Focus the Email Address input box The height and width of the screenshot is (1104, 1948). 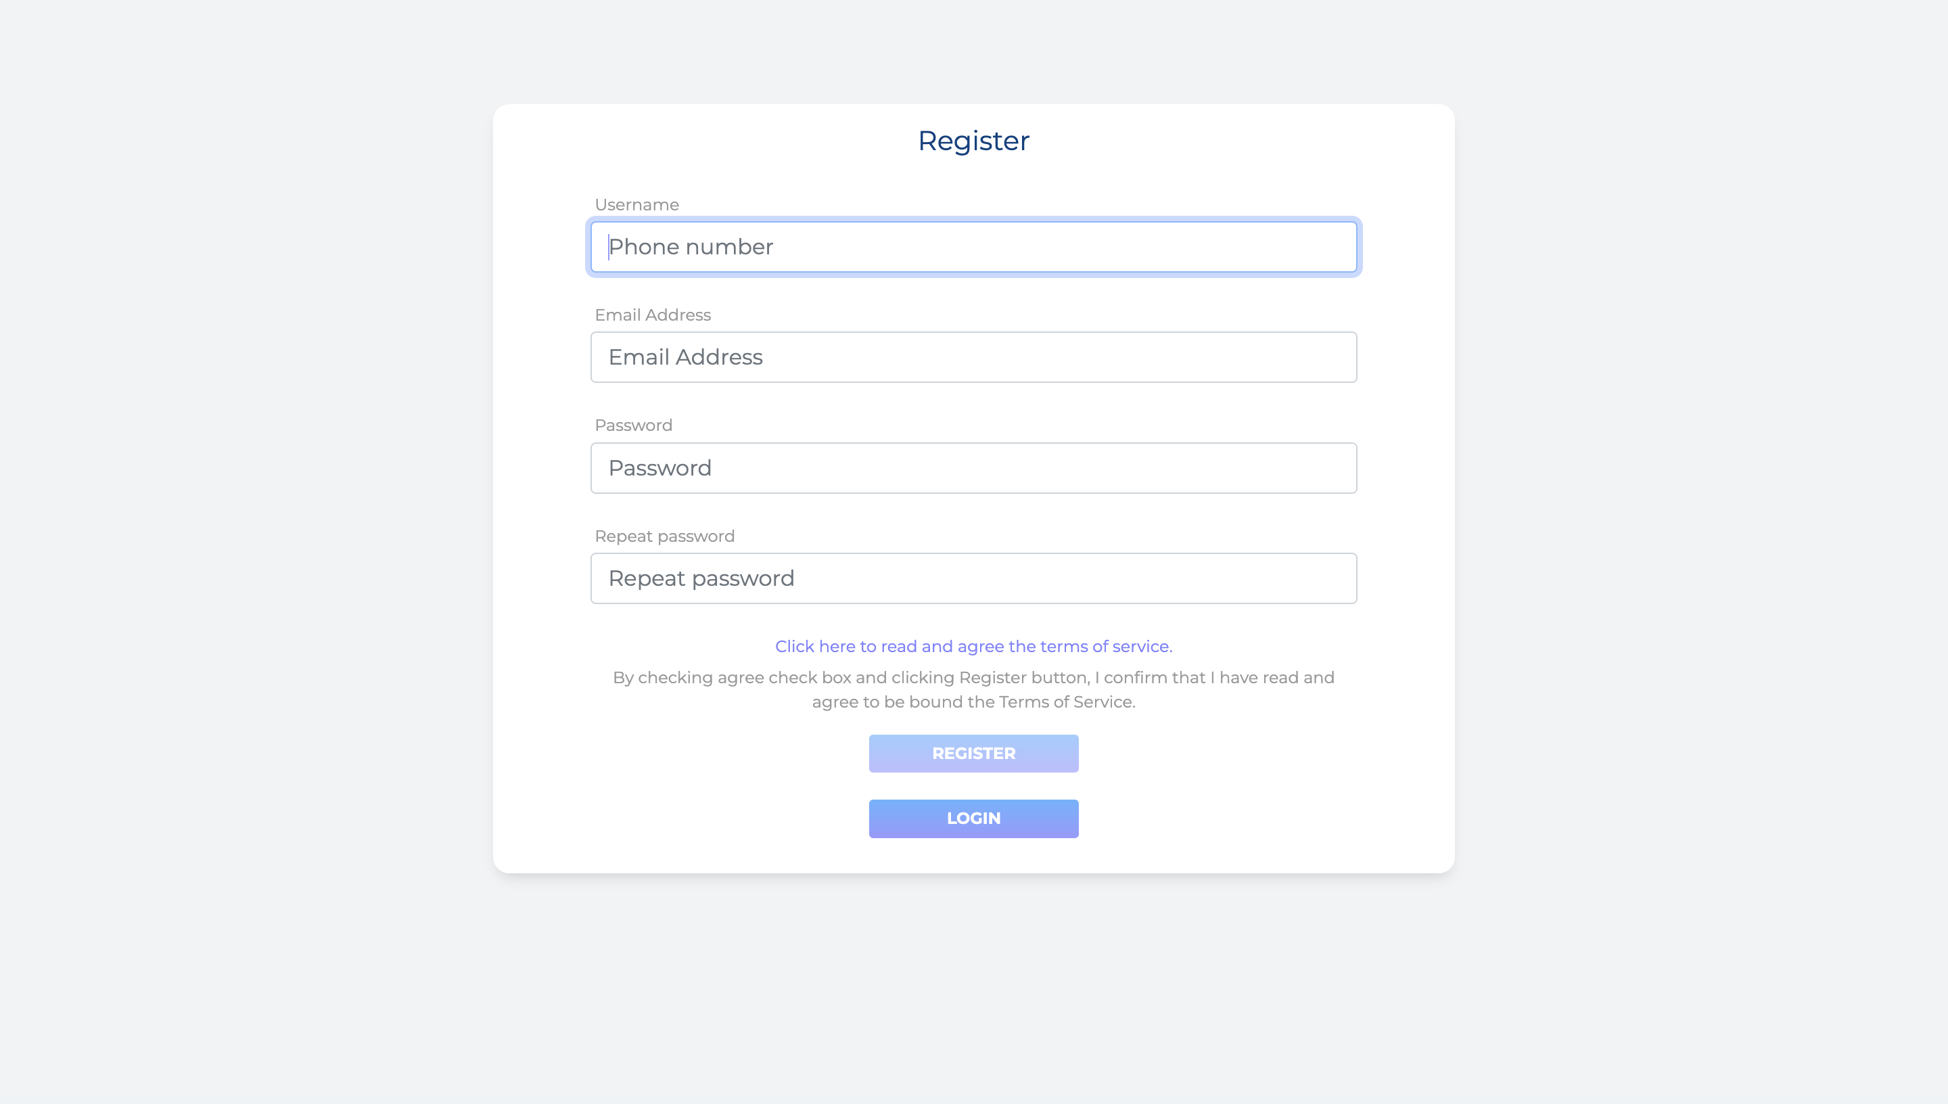[973, 357]
